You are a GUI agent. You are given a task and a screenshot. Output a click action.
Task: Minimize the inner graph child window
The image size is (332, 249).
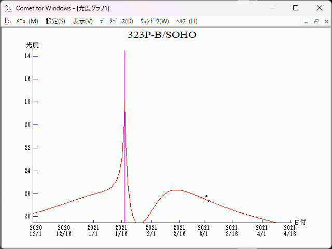[306, 22]
